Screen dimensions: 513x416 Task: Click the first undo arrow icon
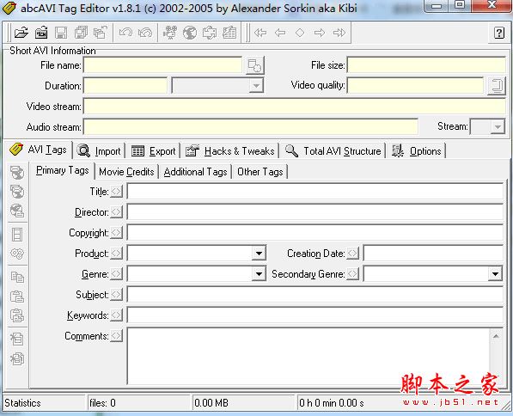click(x=125, y=33)
